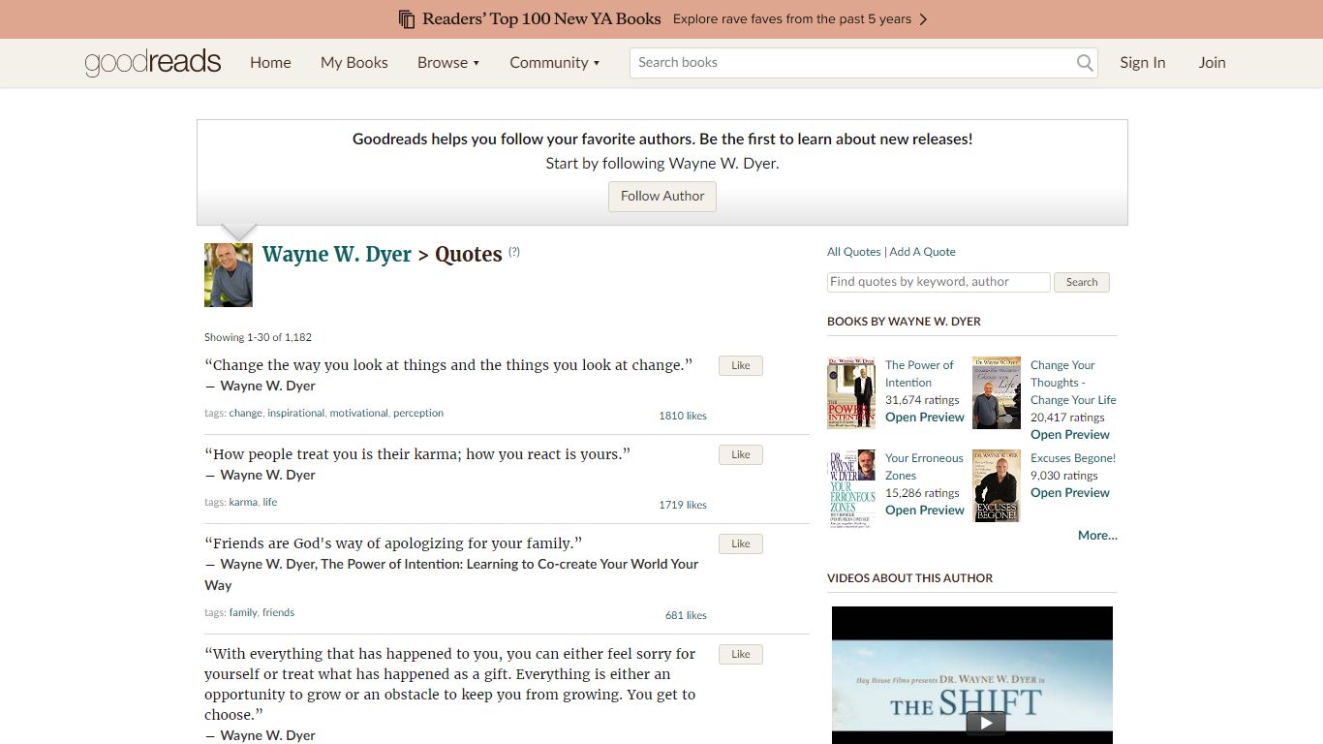1323x744 pixels.
Task: Open the 'motivational' tag
Action: point(358,413)
